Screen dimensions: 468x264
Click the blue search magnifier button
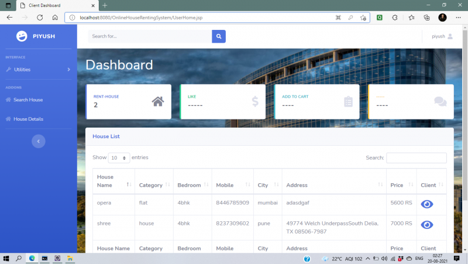(219, 36)
